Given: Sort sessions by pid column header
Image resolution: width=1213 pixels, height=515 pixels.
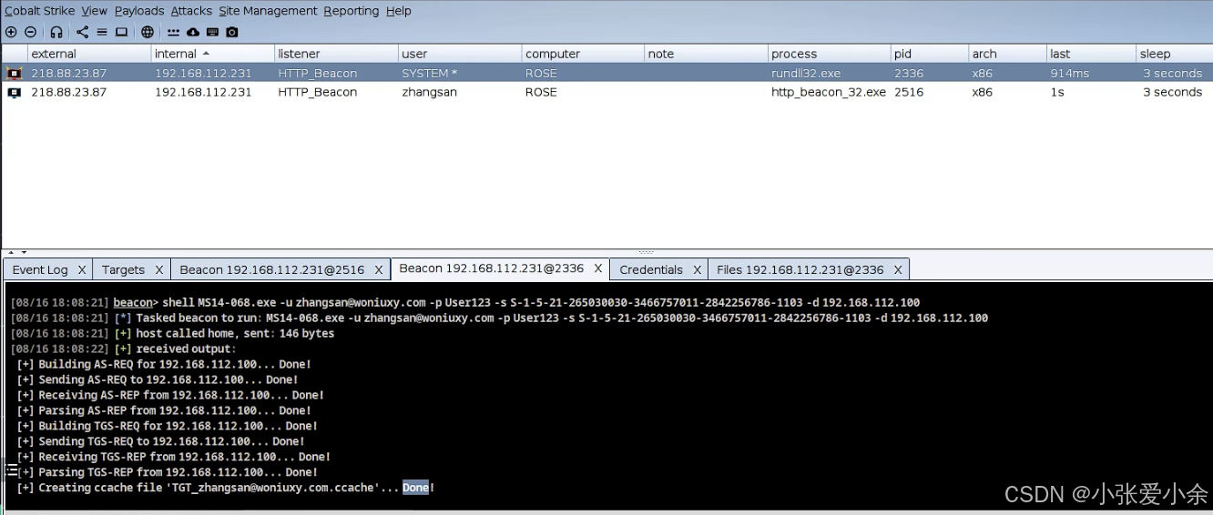Looking at the screenshot, I should tap(930, 54).
